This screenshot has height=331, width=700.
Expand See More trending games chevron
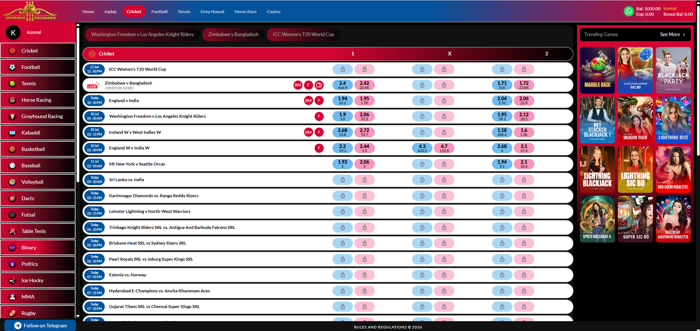point(684,35)
